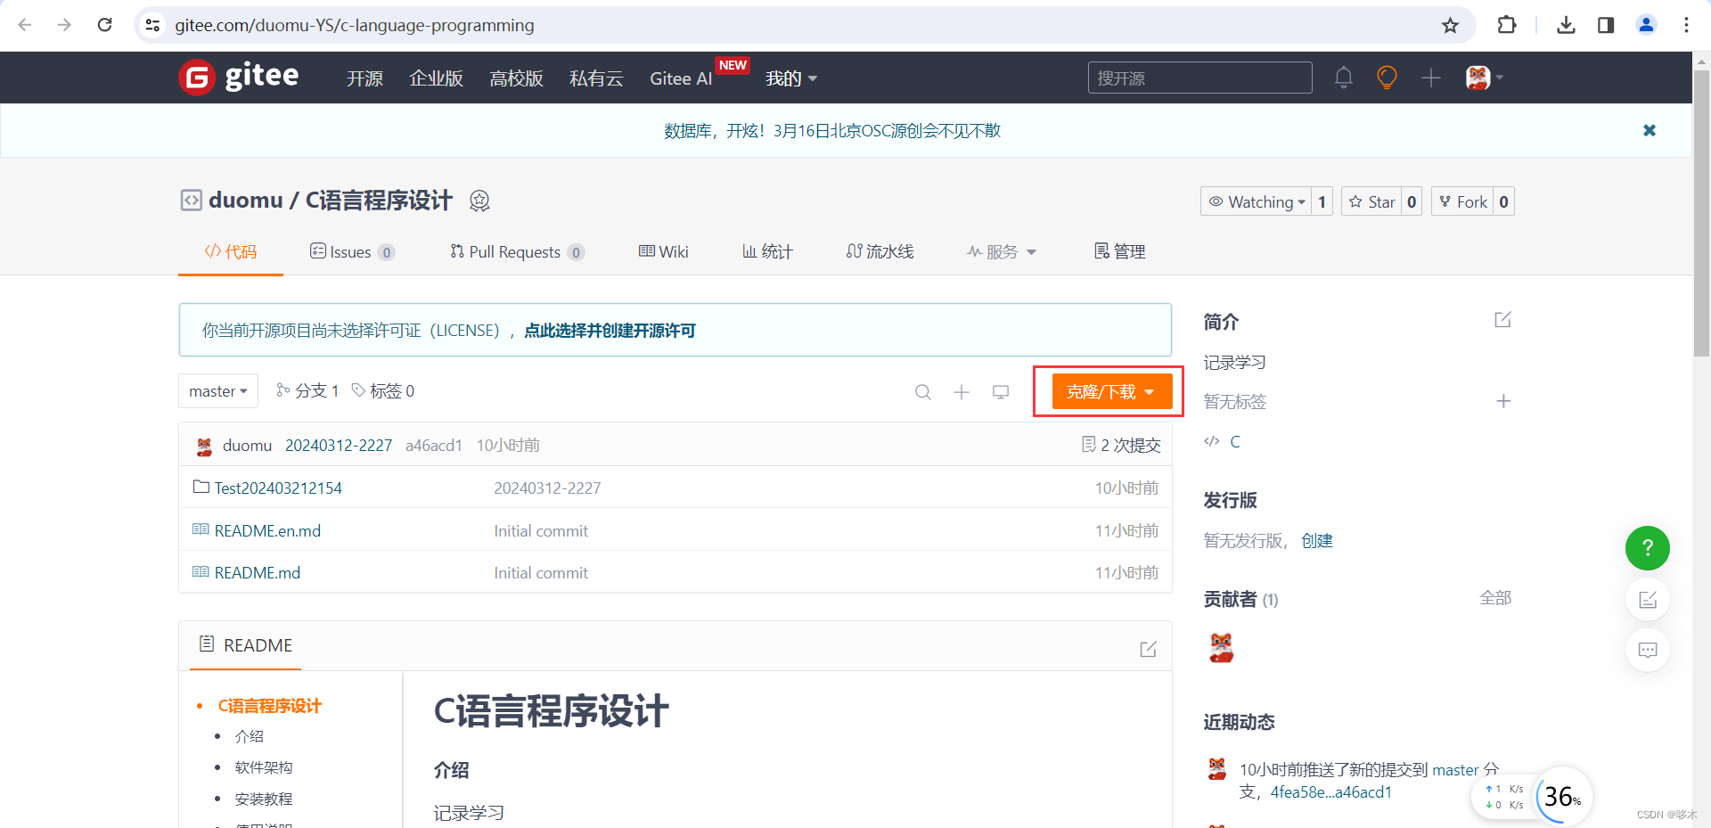Open the README.md file
Screen dimensions: 1711x828
point(257,572)
